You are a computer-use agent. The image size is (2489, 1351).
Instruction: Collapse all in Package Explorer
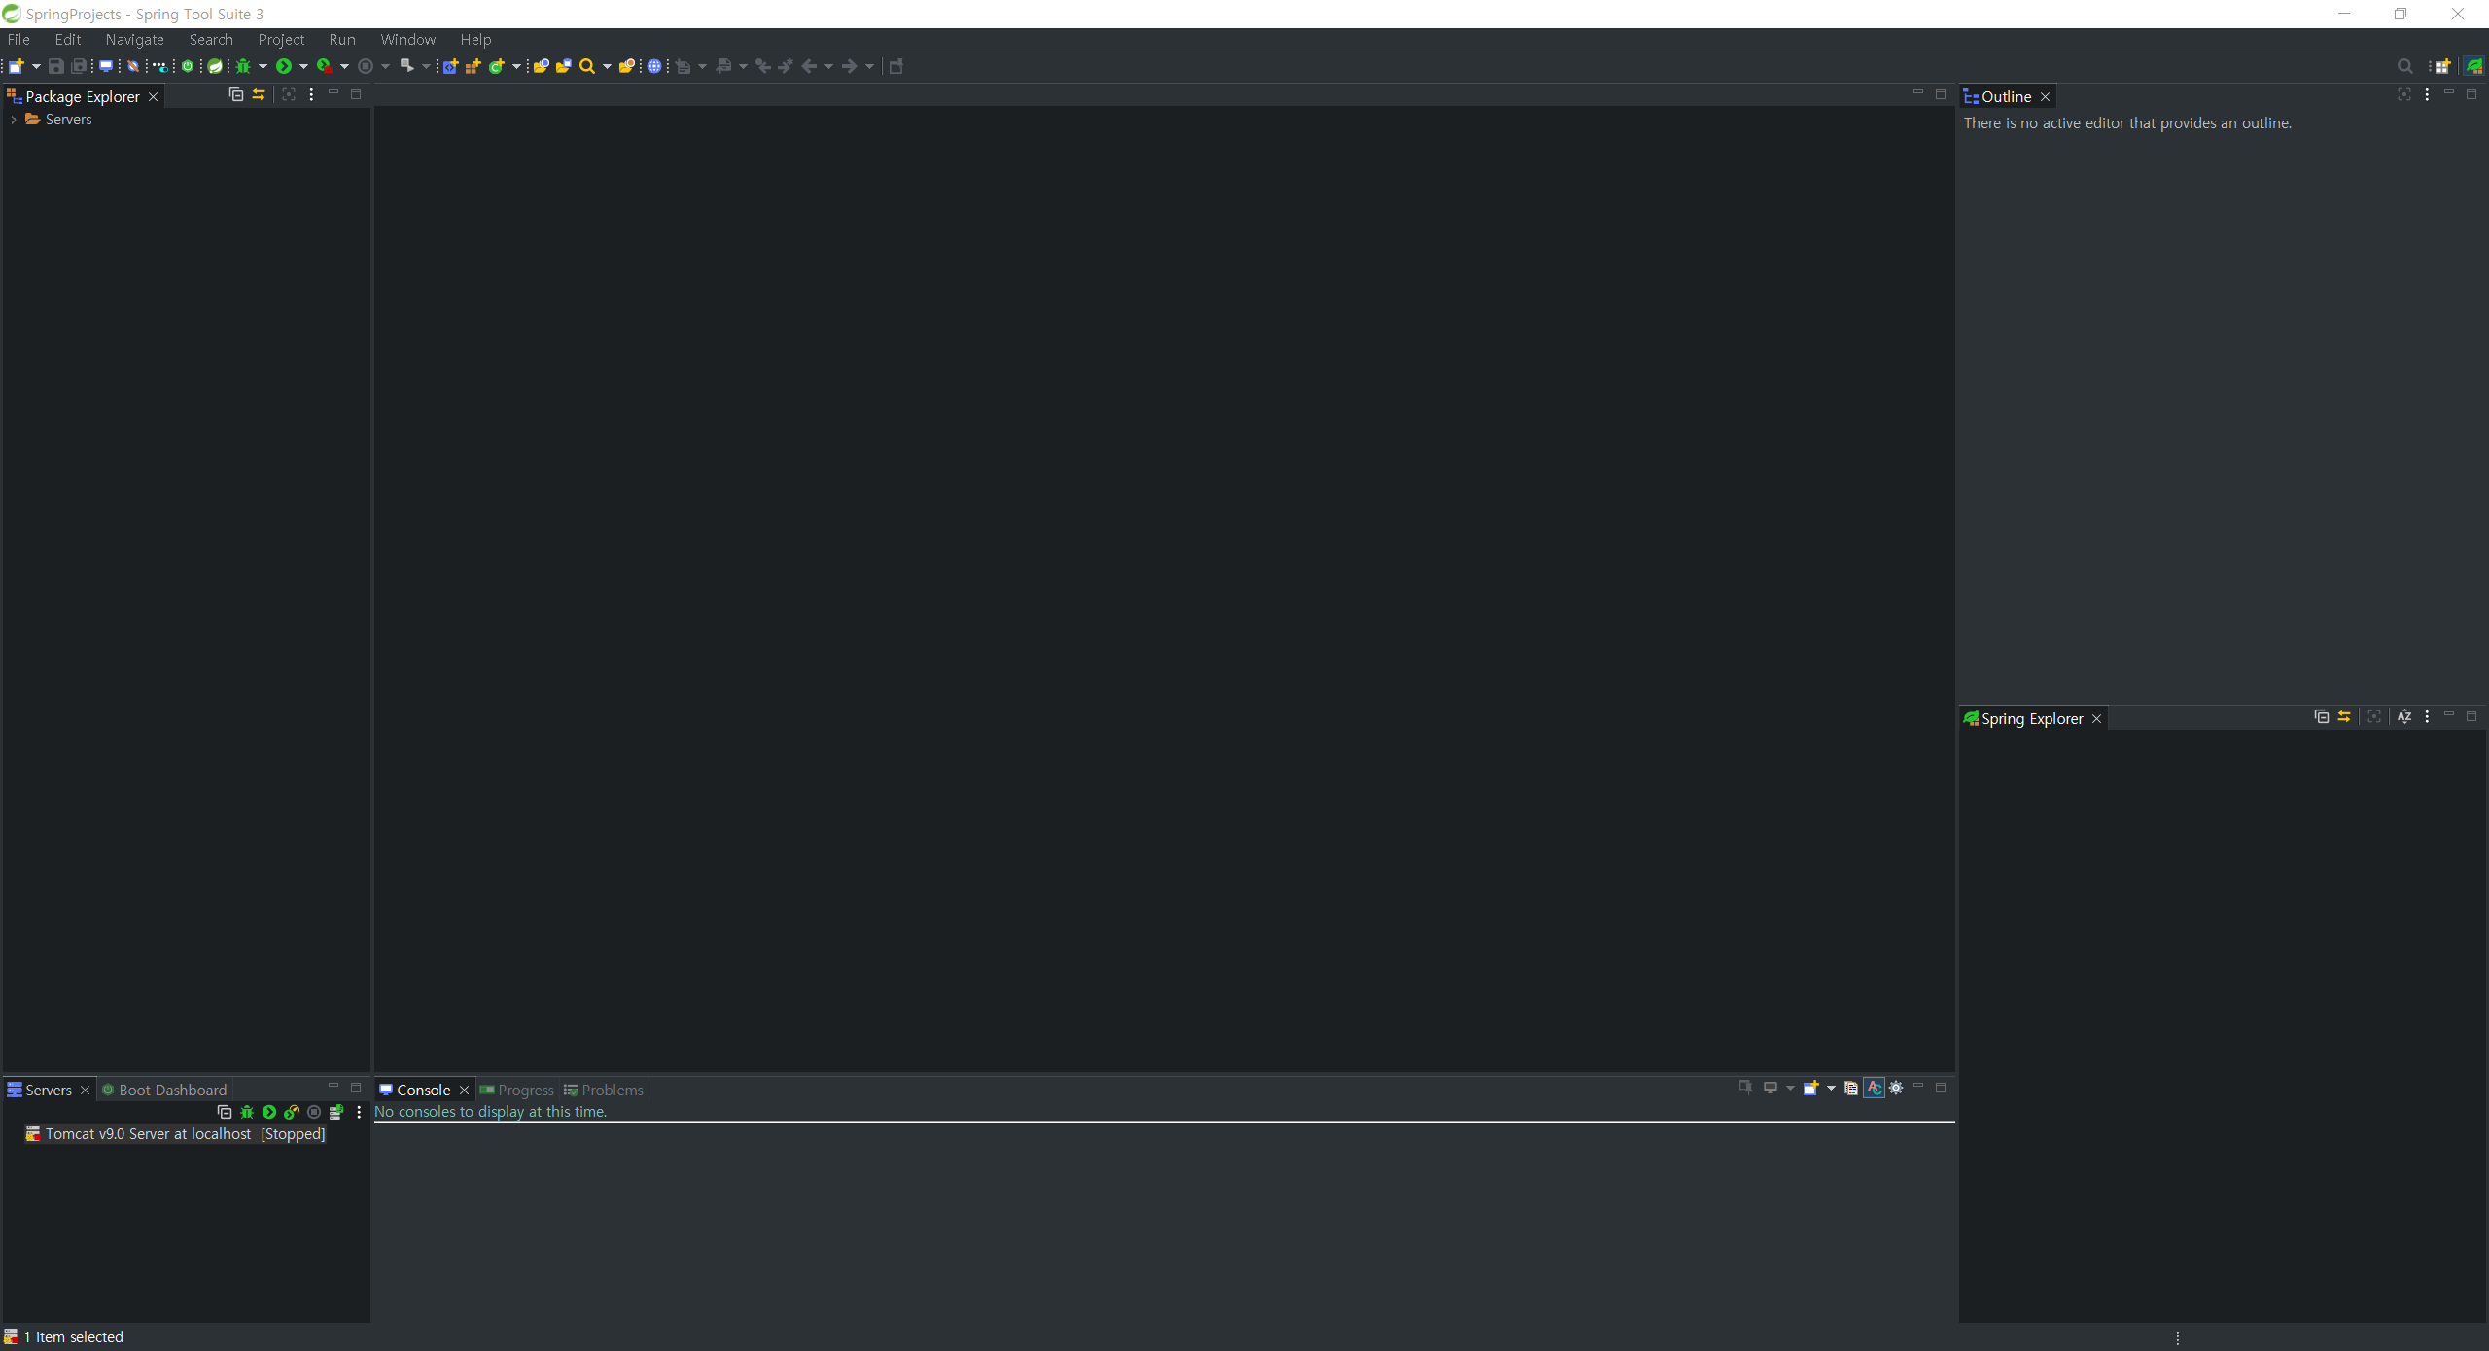pos(235,94)
